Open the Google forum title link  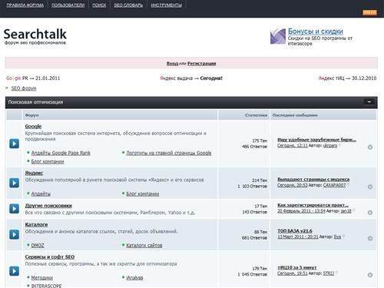33,126
